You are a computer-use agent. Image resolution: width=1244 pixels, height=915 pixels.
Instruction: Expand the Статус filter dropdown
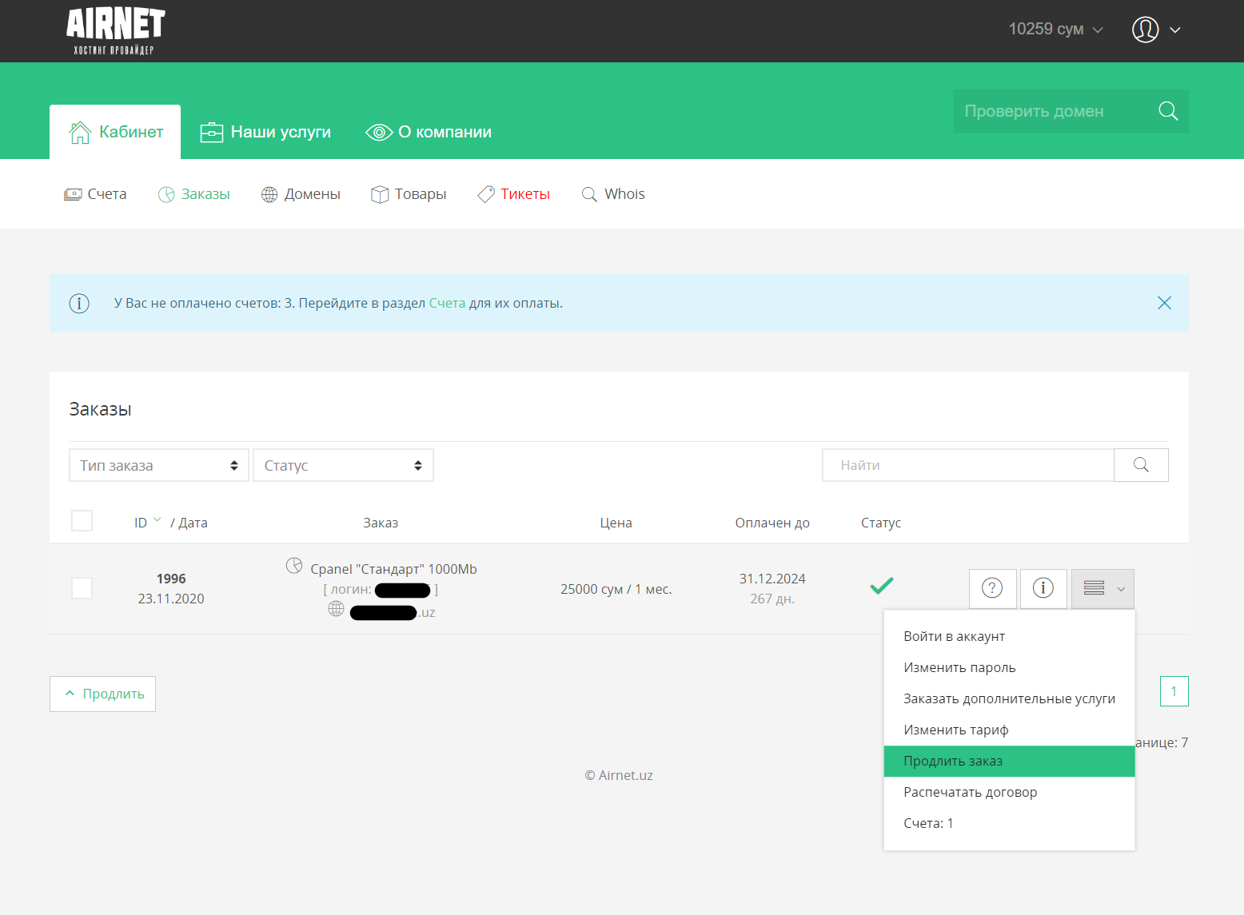(x=343, y=464)
